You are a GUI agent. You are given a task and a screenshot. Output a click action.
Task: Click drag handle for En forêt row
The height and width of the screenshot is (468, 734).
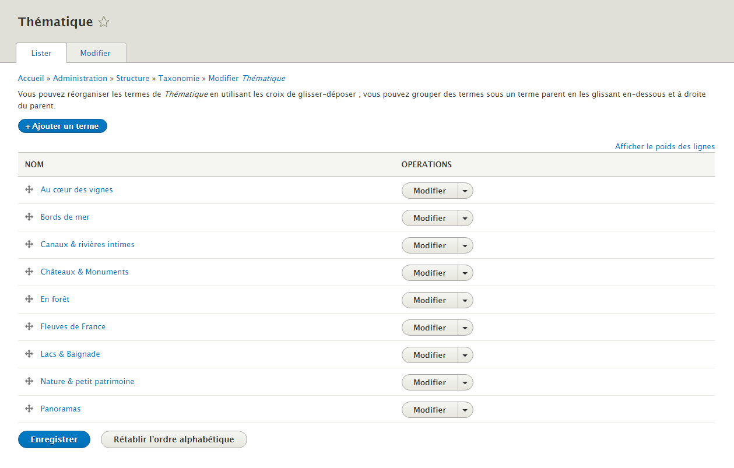point(29,299)
